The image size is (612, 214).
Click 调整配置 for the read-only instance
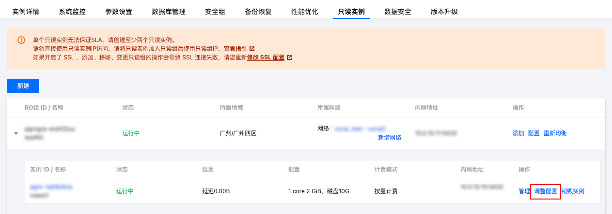[546, 191]
